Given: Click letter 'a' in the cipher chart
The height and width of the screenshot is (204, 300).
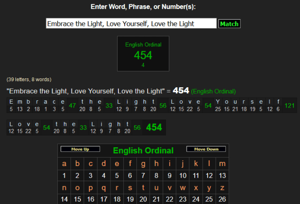Looking at the screenshot, I should [x=64, y=164].
